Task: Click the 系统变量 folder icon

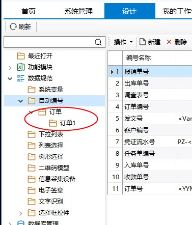Action: click(x=32, y=90)
